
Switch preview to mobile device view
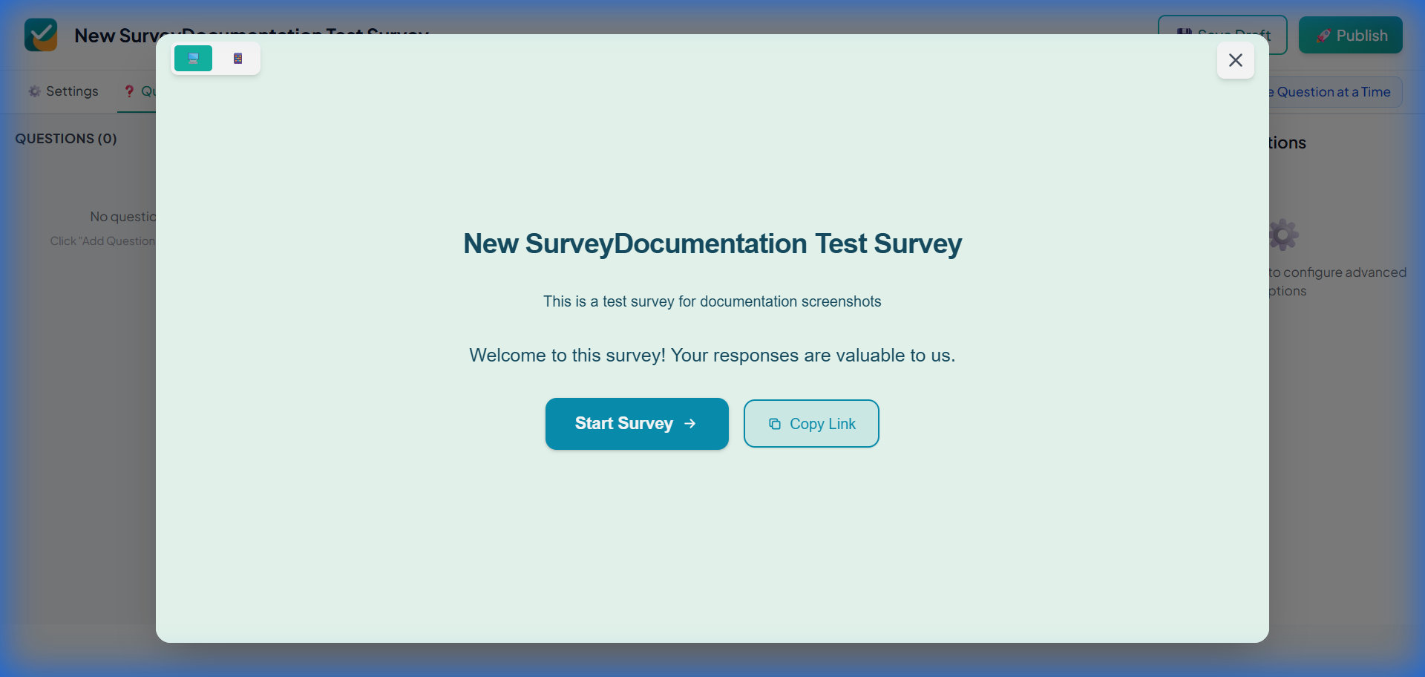click(237, 59)
